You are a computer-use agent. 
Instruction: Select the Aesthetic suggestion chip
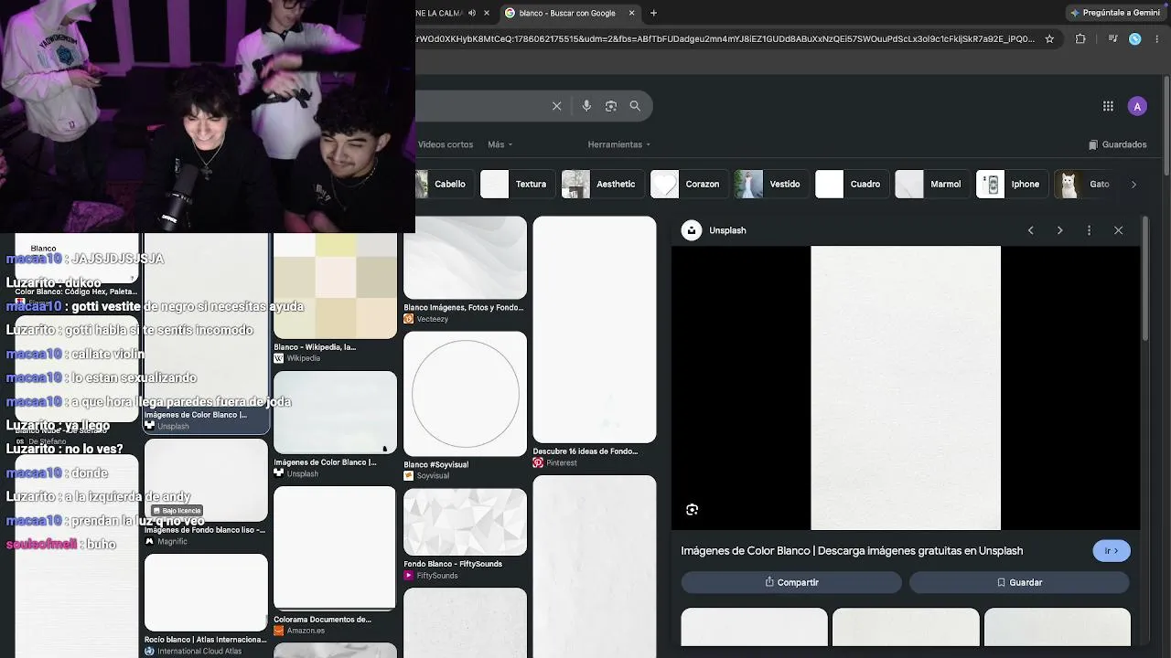click(602, 184)
